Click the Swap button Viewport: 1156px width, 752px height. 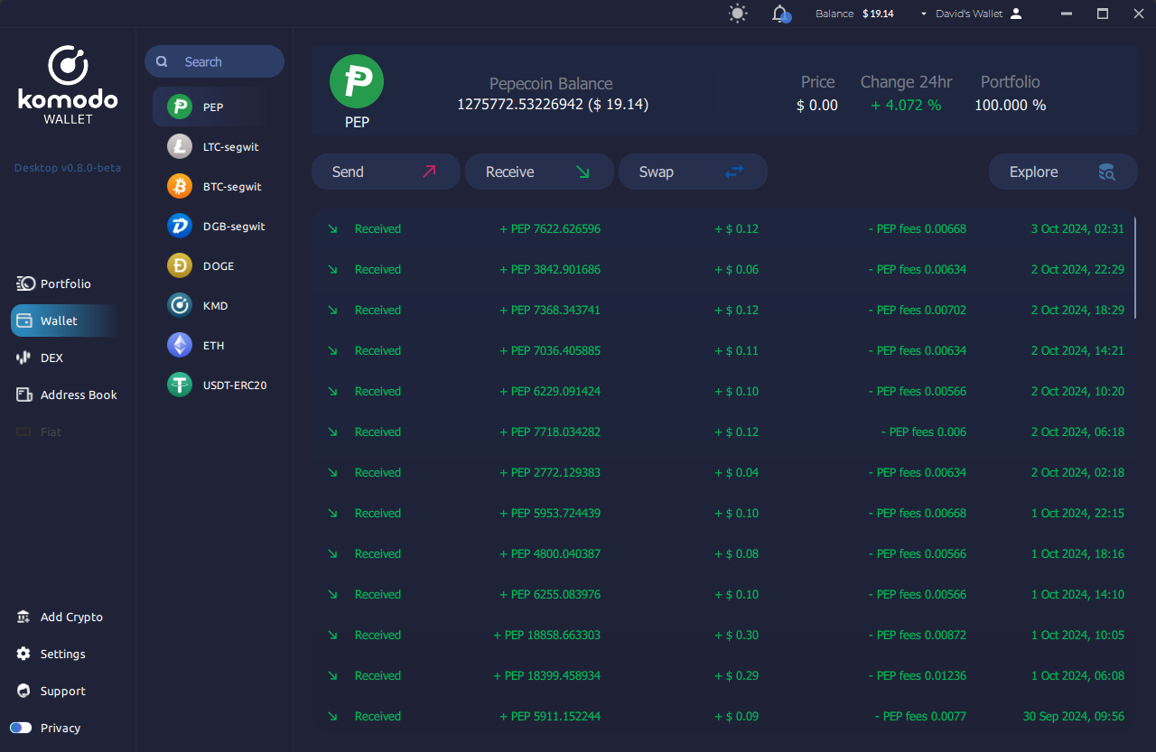pyautogui.click(x=693, y=172)
